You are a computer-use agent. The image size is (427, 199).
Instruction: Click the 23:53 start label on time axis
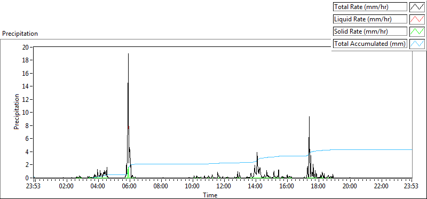click(x=34, y=187)
